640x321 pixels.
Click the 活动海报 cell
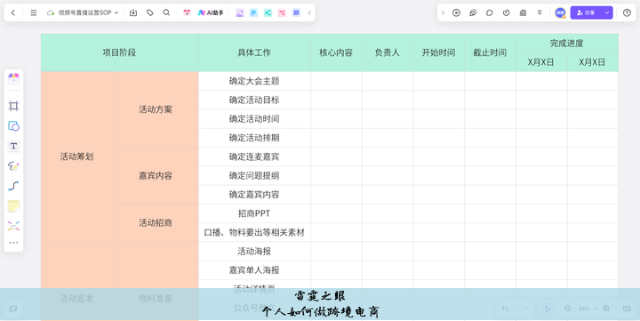[x=254, y=251]
